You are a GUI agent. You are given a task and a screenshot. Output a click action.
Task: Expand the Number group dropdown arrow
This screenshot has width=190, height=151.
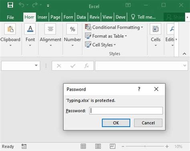pyautogui.click(x=73, y=45)
